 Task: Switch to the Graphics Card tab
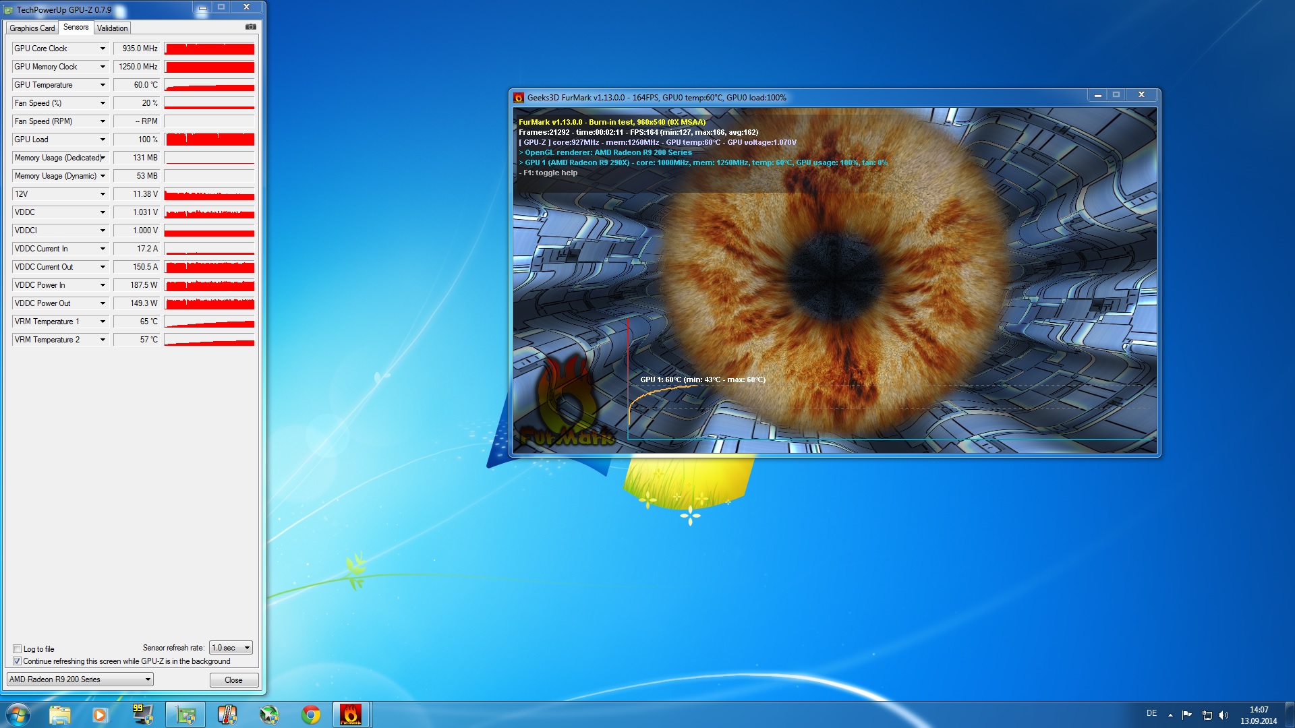click(x=32, y=28)
